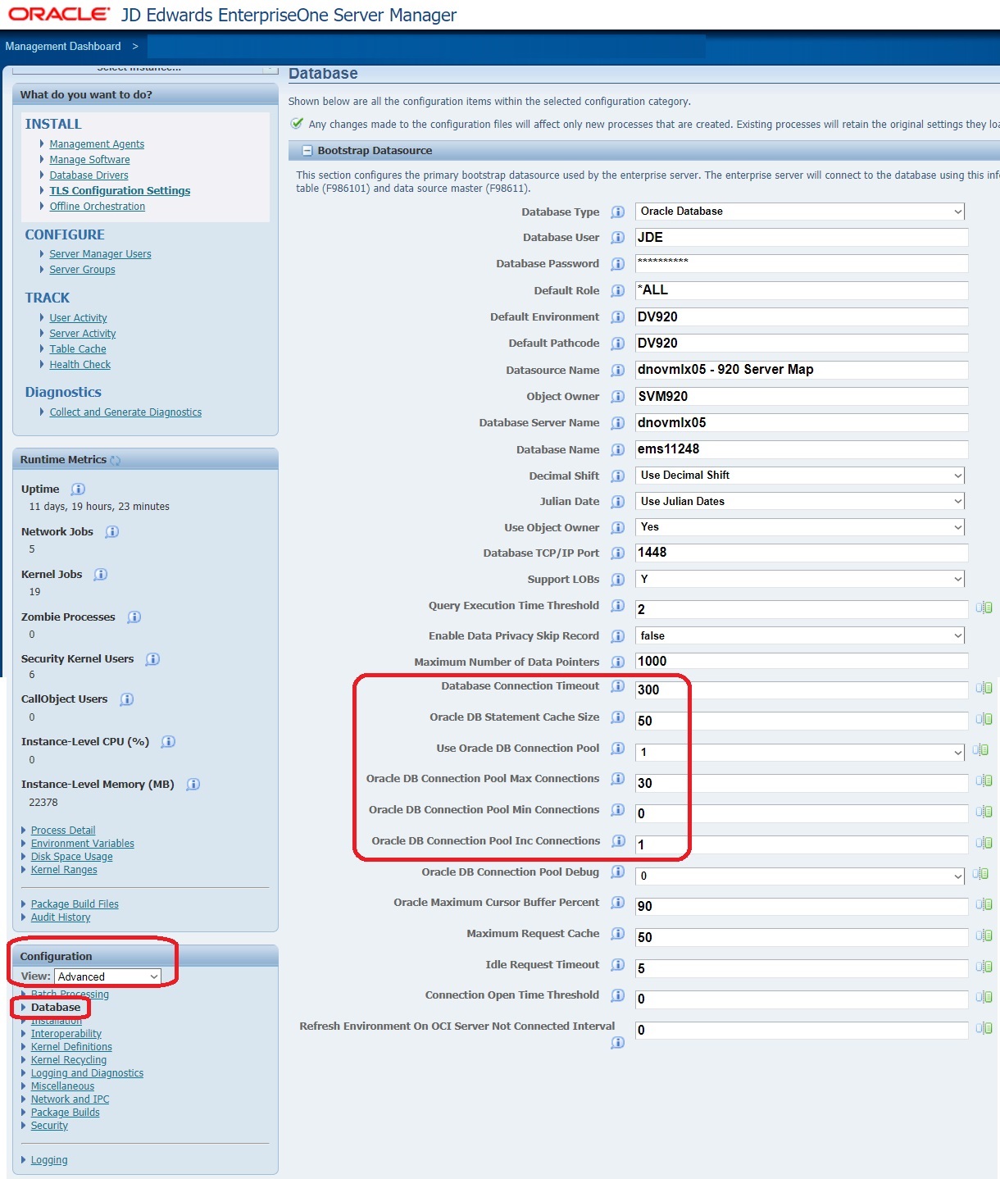Open the Use Oracle DB Connection Pool dropdown
The height and width of the screenshot is (1179, 1000).
(x=800, y=753)
